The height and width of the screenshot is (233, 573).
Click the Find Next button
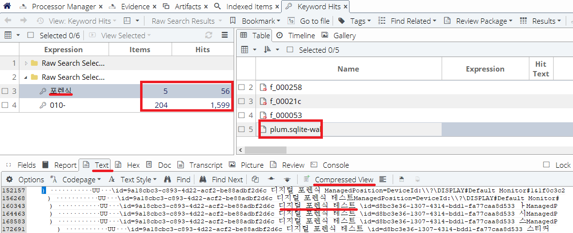coord(221,179)
